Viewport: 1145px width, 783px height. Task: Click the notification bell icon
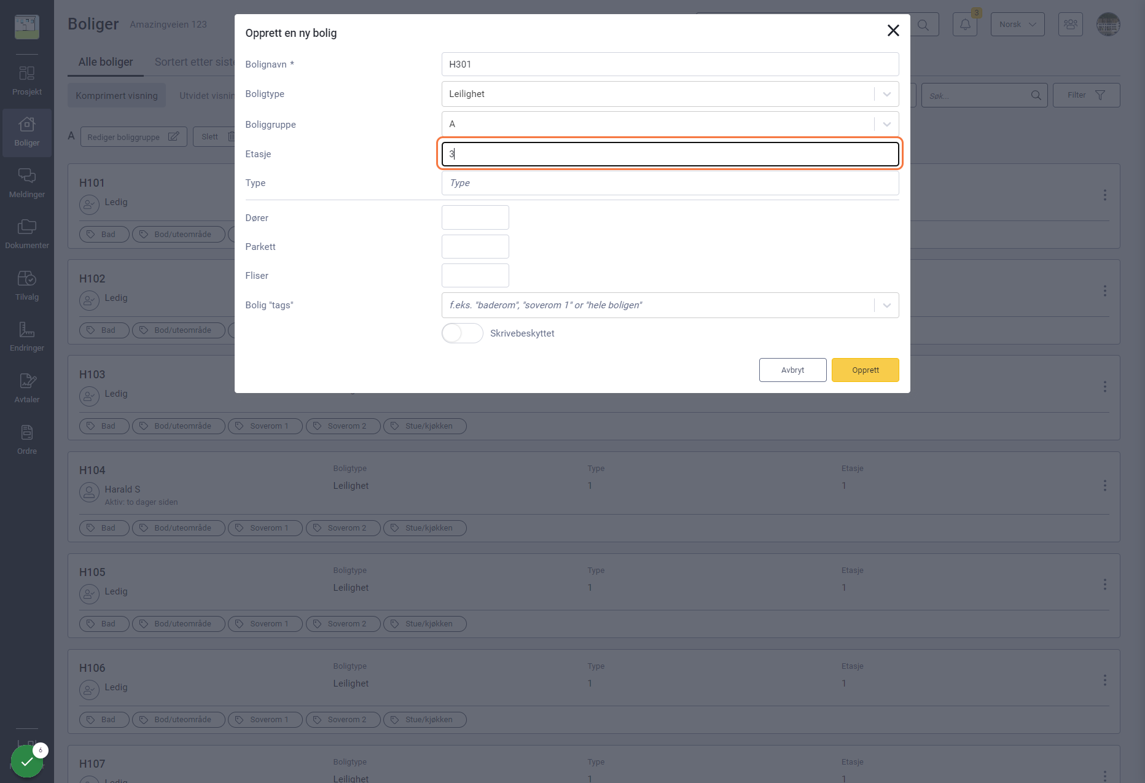click(x=965, y=25)
